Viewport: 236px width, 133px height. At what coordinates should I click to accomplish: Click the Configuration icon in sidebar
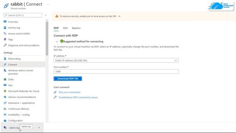pos(5,120)
